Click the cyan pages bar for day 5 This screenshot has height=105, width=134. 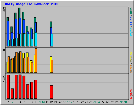point(24,40)
